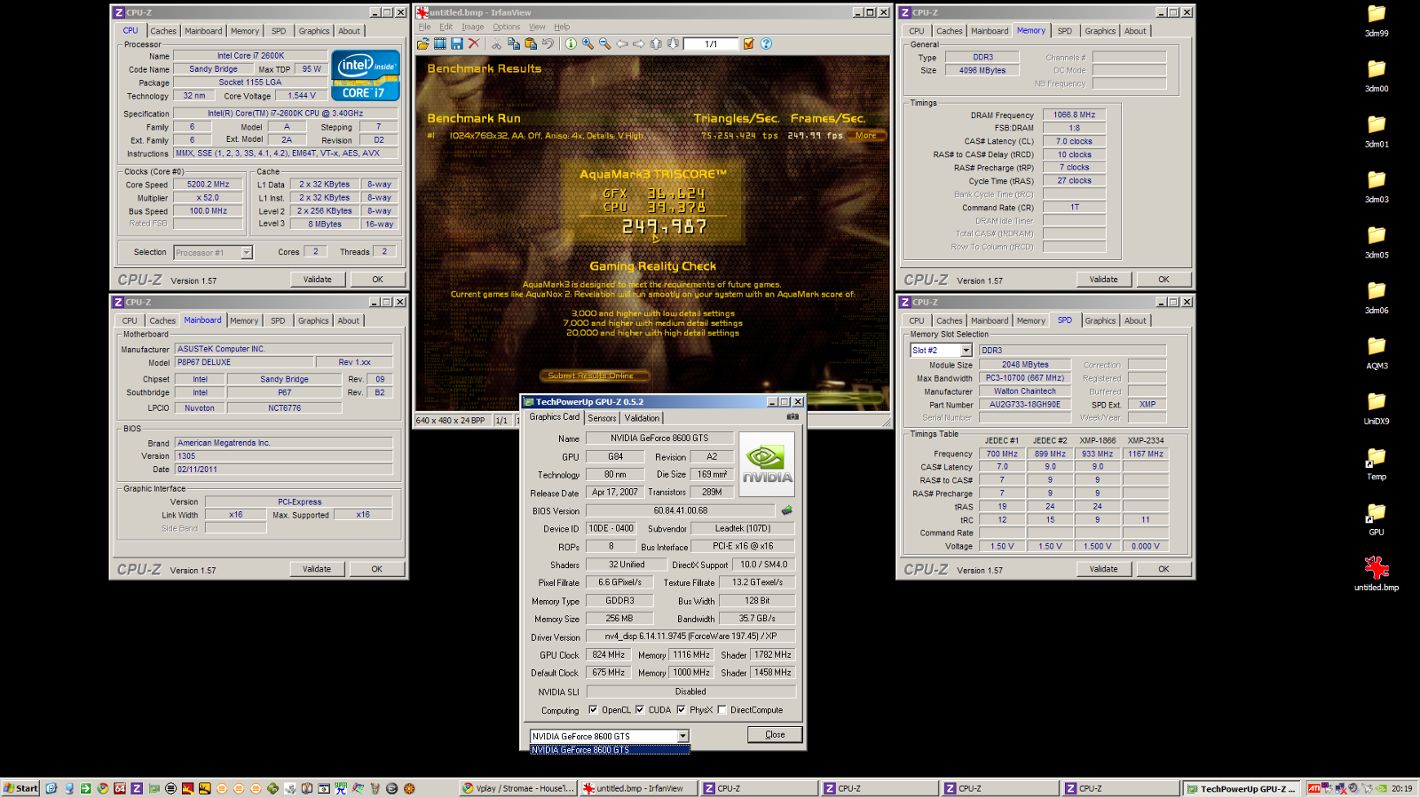The height and width of the screenshot is (798, 1420).
Task: Click the red X Delete icon in IrfanView
Action: (474, 43)
